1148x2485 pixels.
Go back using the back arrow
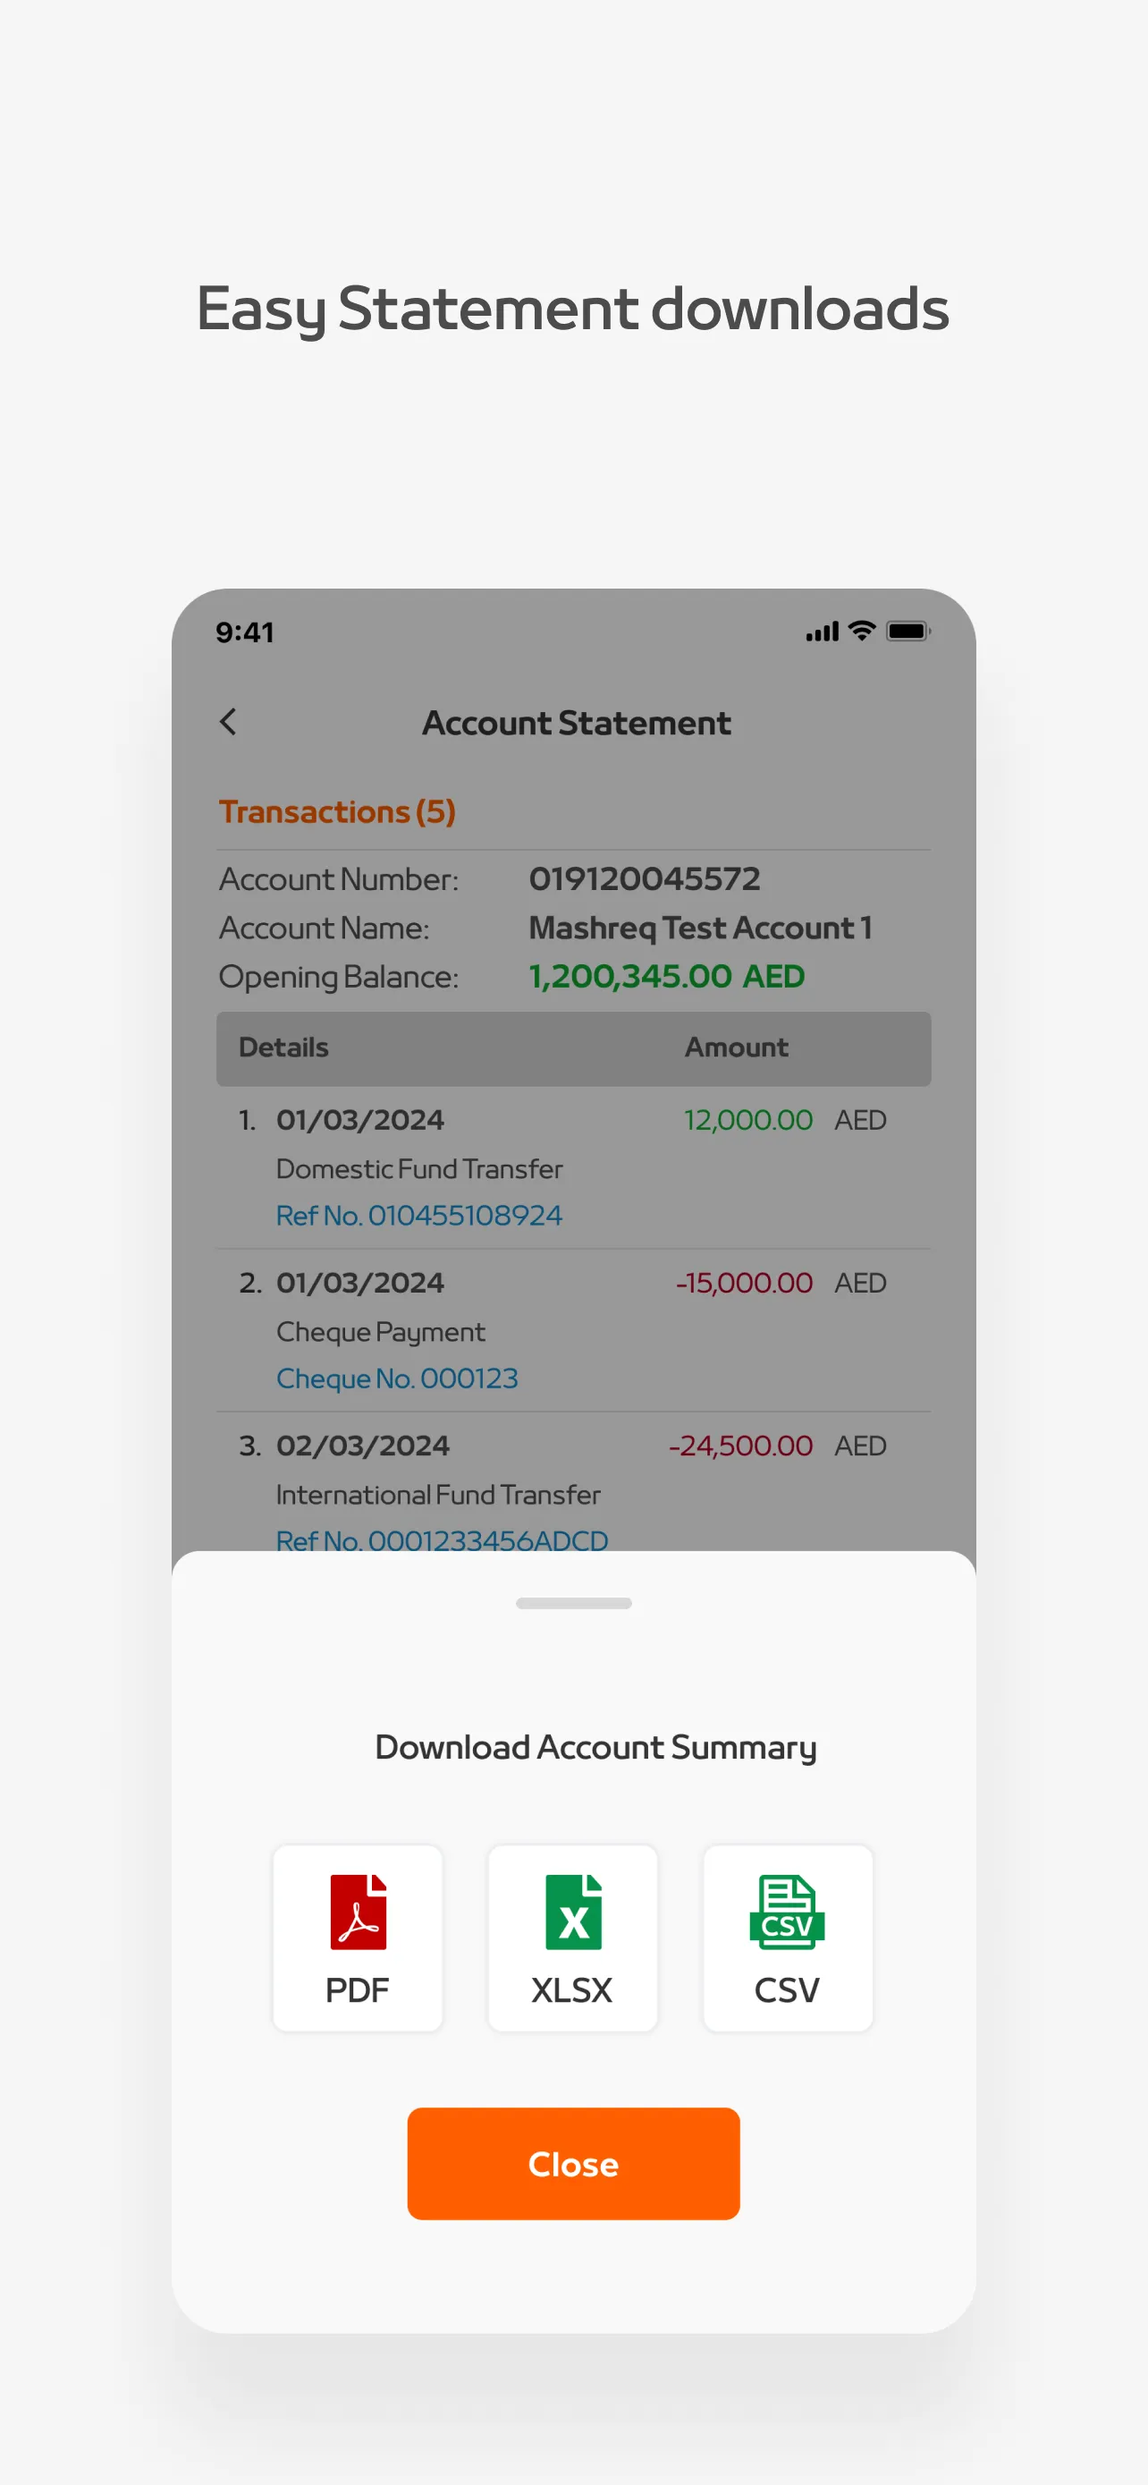point(229,722)
